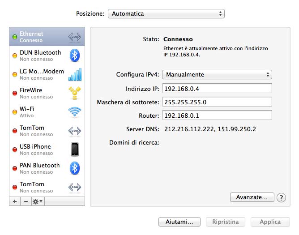The height and width of the screenshot is (235, 299).
Task: Add a new network service with plus
Action: tap(15, 201)
